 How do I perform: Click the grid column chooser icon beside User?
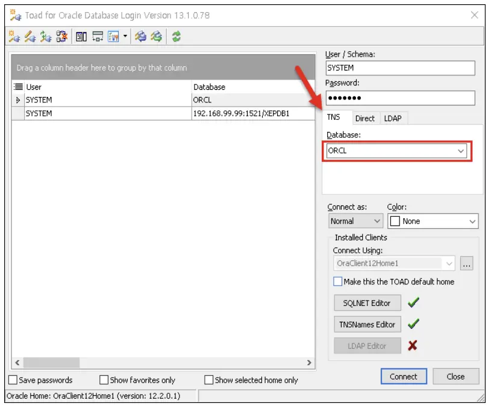[18, 87]
